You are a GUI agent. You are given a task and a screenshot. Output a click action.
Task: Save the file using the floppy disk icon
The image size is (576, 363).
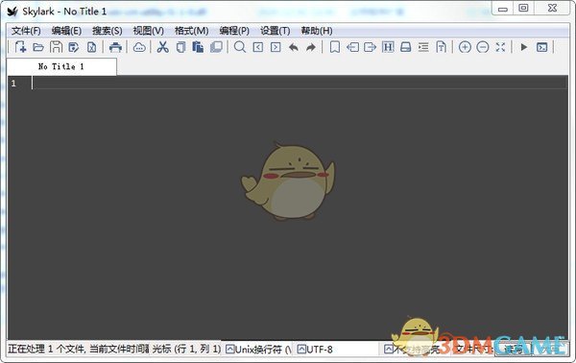coord(57,47)
